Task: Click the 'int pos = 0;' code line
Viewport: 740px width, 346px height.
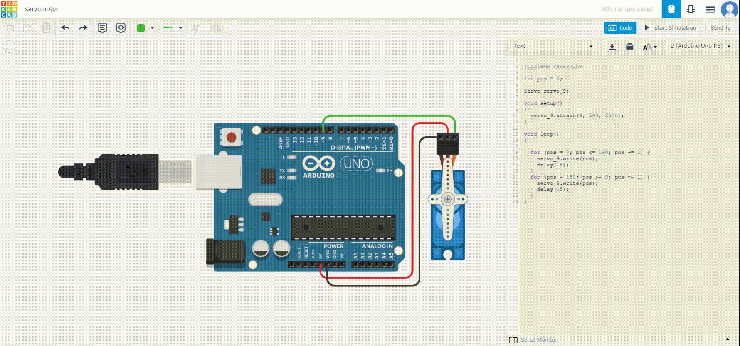Action: click(543, 79)
